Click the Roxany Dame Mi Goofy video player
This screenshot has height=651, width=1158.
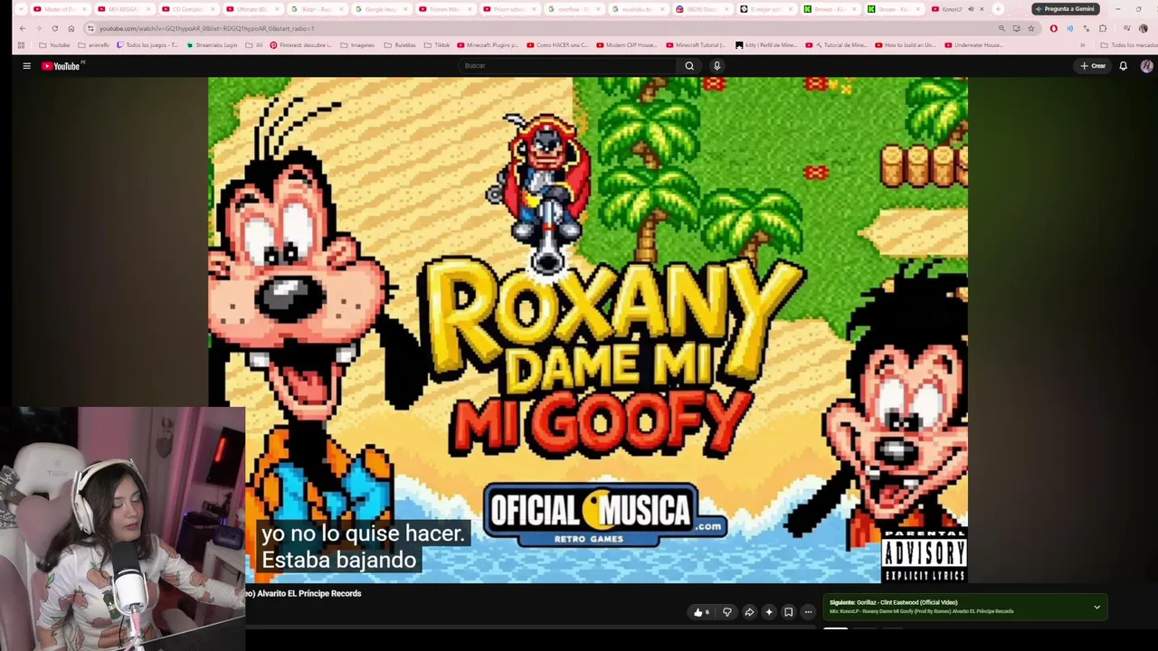click(x=588, y=330)
